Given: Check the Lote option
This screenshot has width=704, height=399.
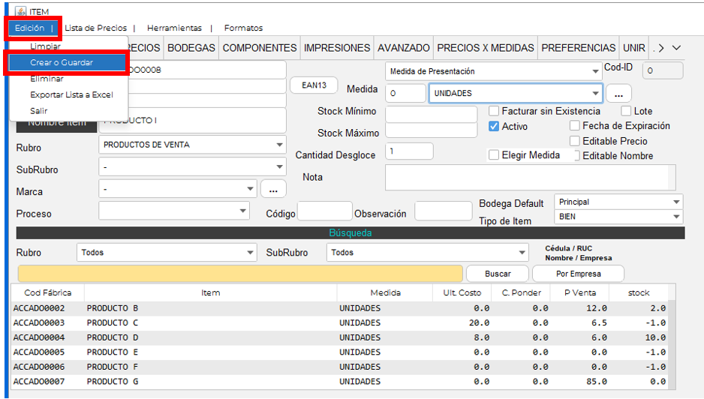Looking at the screenshot, I should tap(626, 111).
